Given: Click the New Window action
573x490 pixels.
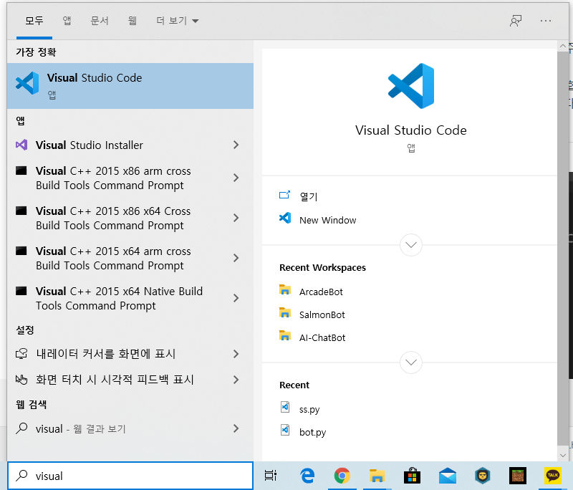Looking at the screenshot, I should 327,220.
